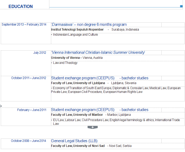185x152 pixels.
Task: Click Faculty of Law, University of Maribor
Action: 77,115
